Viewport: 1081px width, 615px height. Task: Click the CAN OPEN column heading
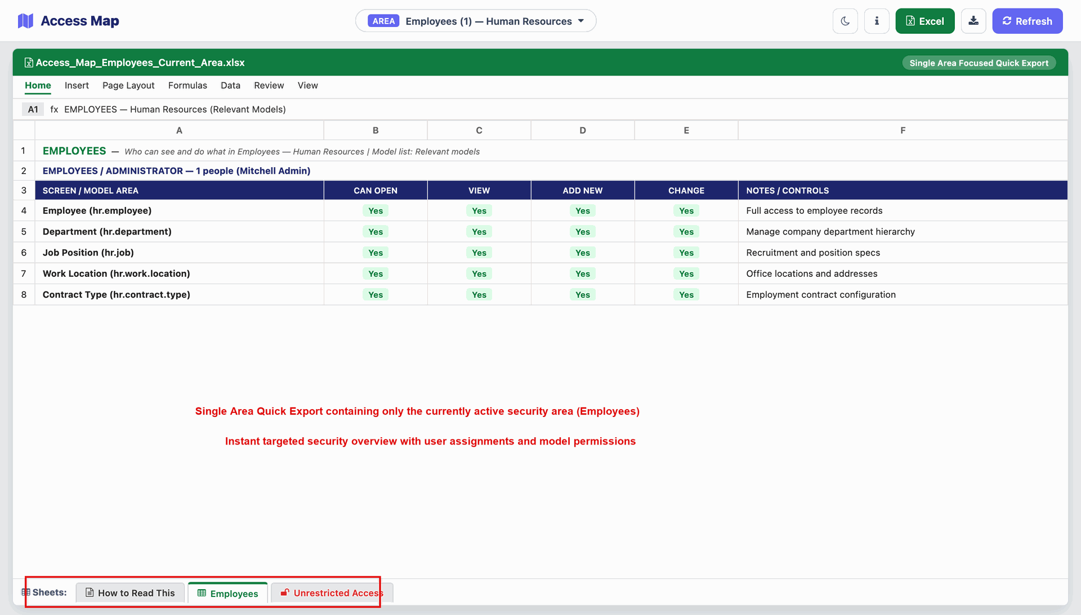(x=376, y=190)
